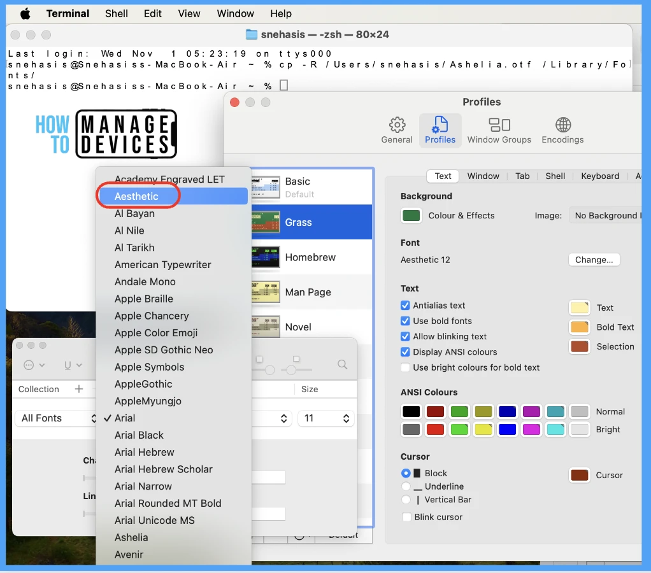
Task: Click the Text colour swatch
Action: (579, 308)
